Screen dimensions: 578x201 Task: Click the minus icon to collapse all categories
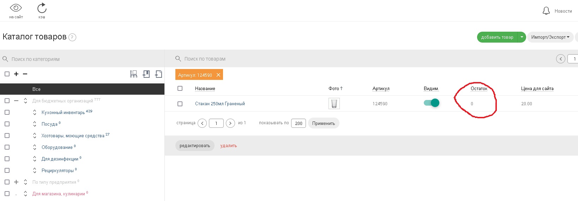pos(25,74)
